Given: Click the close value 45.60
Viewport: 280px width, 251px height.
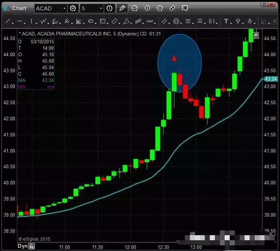Looking at the screenshot, I should click(x=48, y=74).
